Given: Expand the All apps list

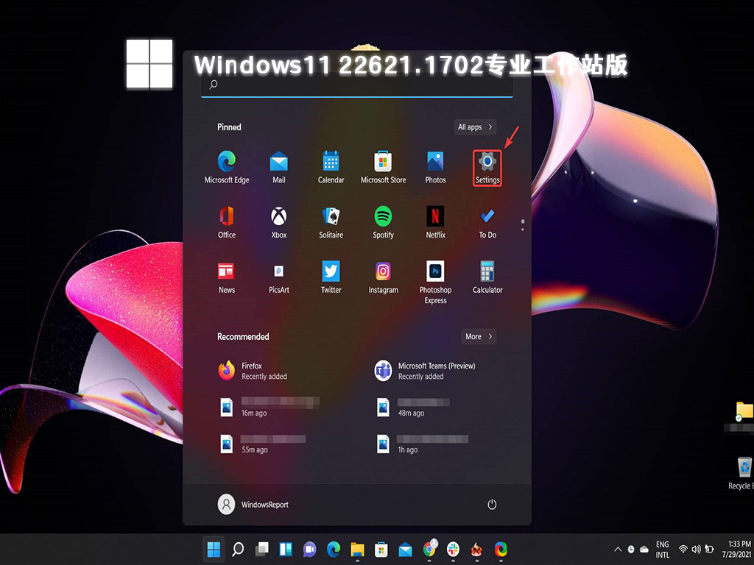Looking at the screenshot, I should pyautogui.click(x=475, y=127).
